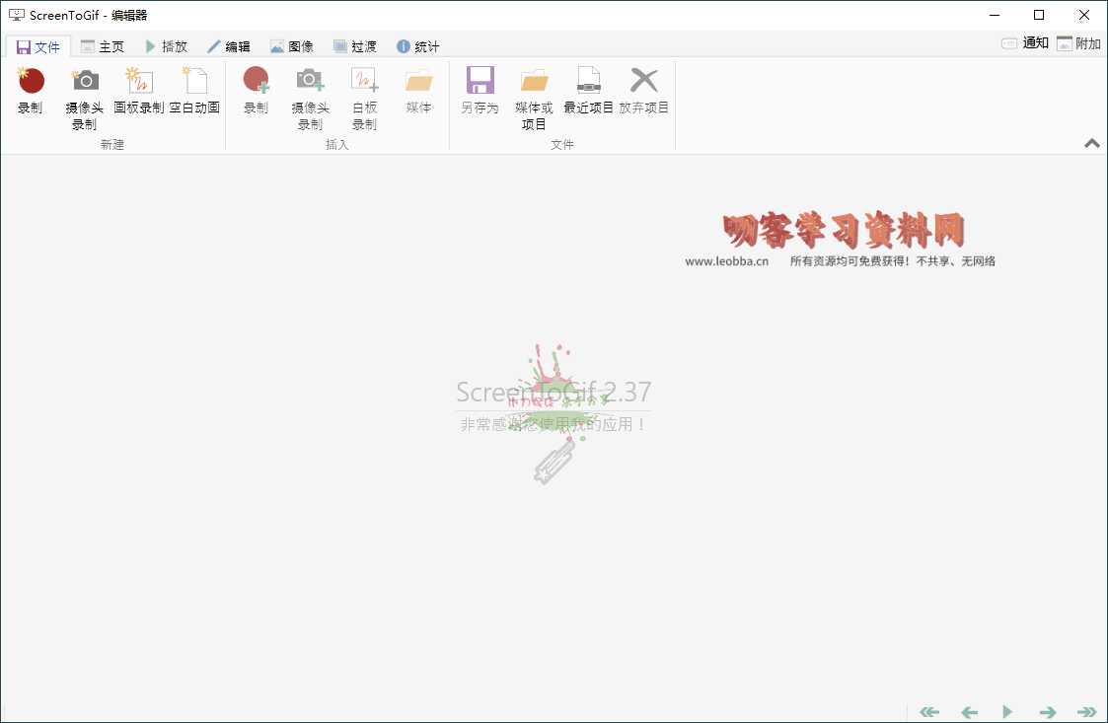Minimize the ScreenToGif editor window
Image resolution: width=1108 pixels, height=723 pixels.
tap(995, 15)
